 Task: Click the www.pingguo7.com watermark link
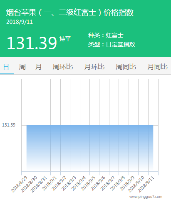[146, 197]
